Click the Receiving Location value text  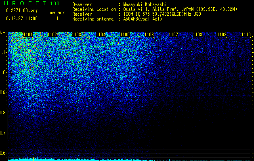[180, 9]
